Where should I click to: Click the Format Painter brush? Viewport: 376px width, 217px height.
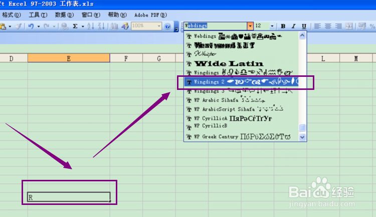click(x=18, y=26)
